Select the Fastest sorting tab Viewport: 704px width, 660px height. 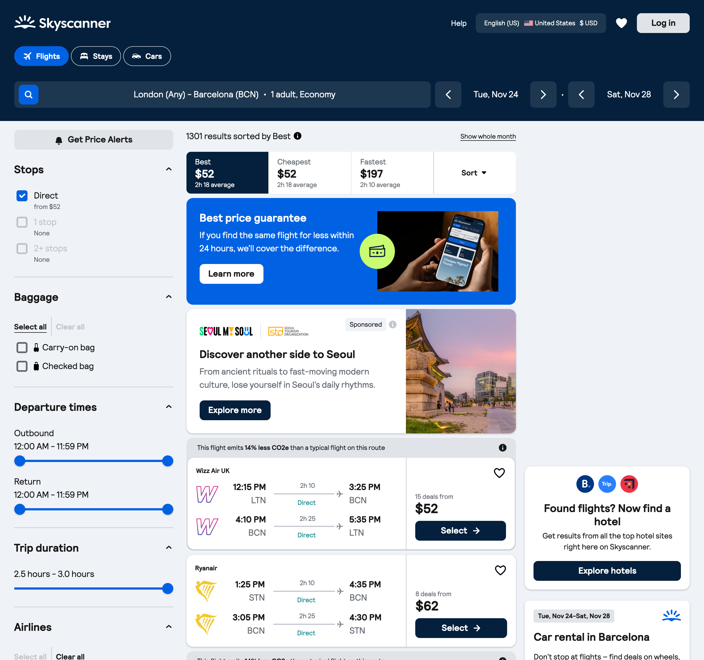[392, 173]
